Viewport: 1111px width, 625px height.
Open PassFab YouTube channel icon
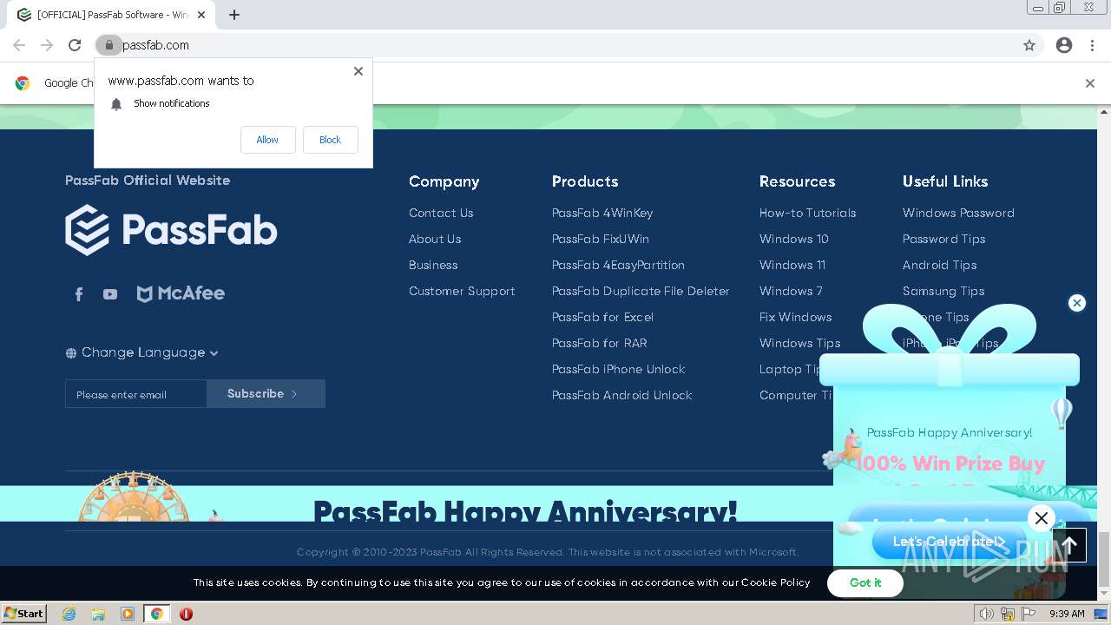(x=110, y=294)
